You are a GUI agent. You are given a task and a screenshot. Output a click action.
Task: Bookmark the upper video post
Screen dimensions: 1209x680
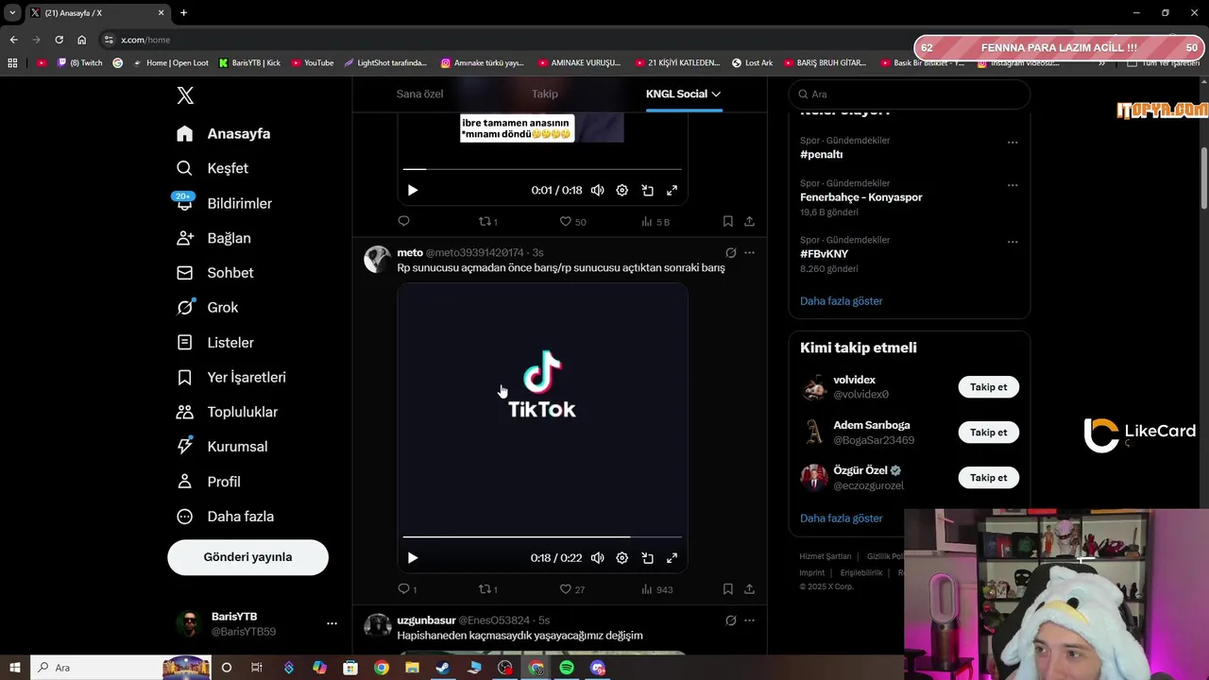point(727,221)
